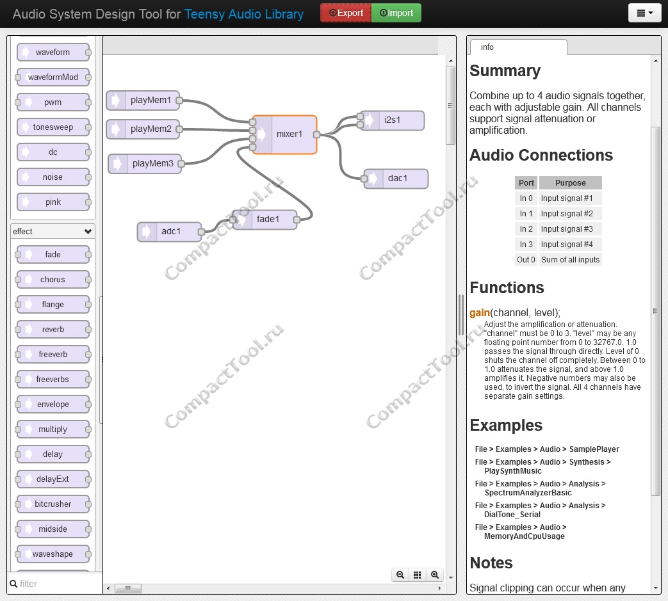Select the playMem2 node on canvas

[143, 129]
